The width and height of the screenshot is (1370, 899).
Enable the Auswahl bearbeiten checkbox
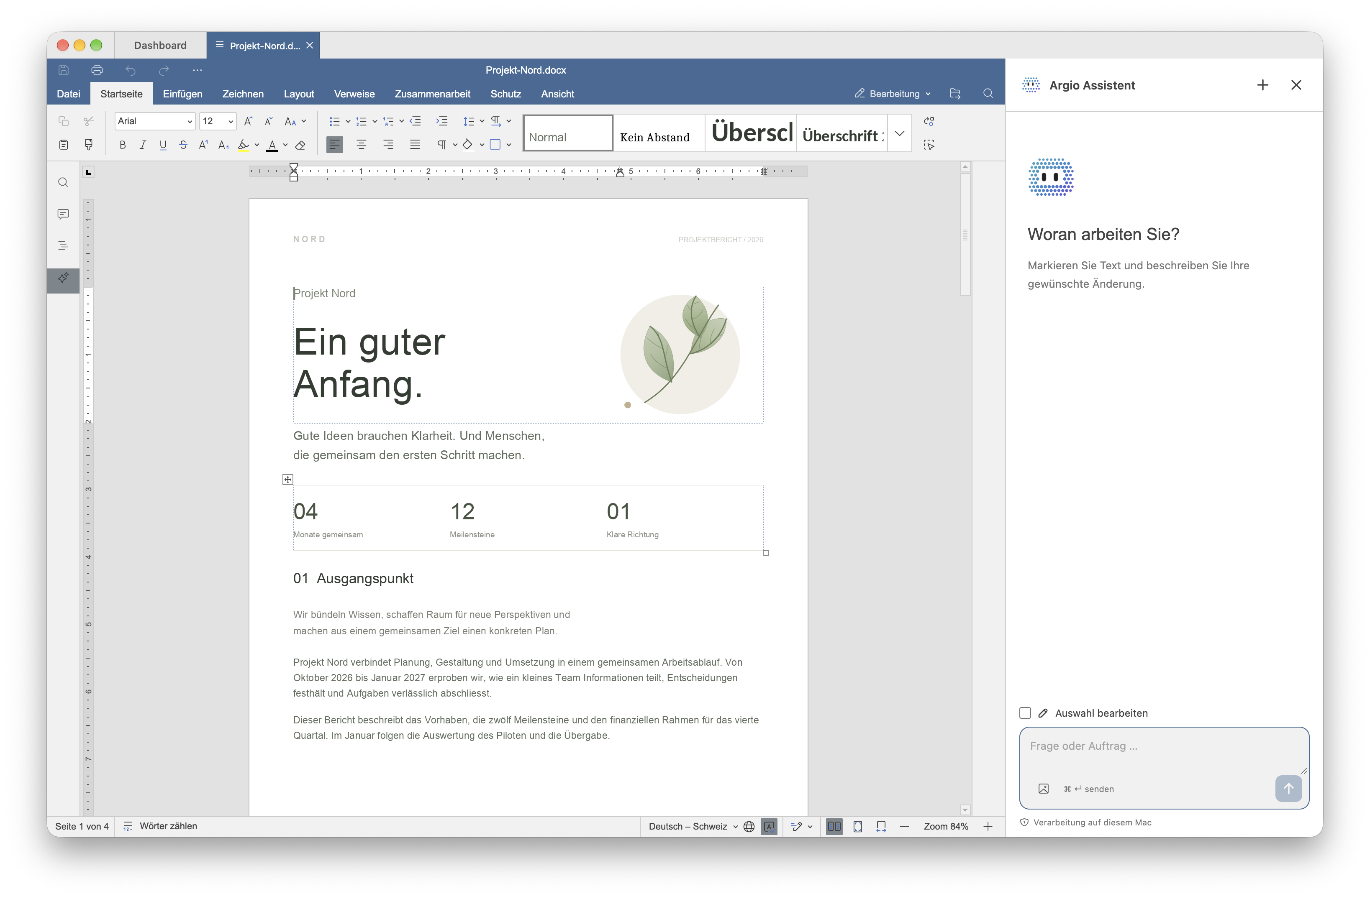coord(1025,713)
